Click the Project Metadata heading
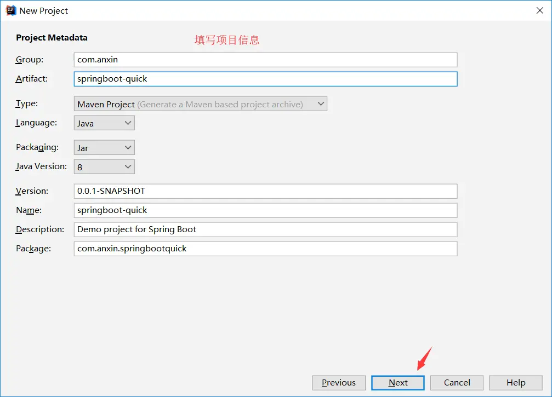This screenshot has width=552, height=397. 52,38
